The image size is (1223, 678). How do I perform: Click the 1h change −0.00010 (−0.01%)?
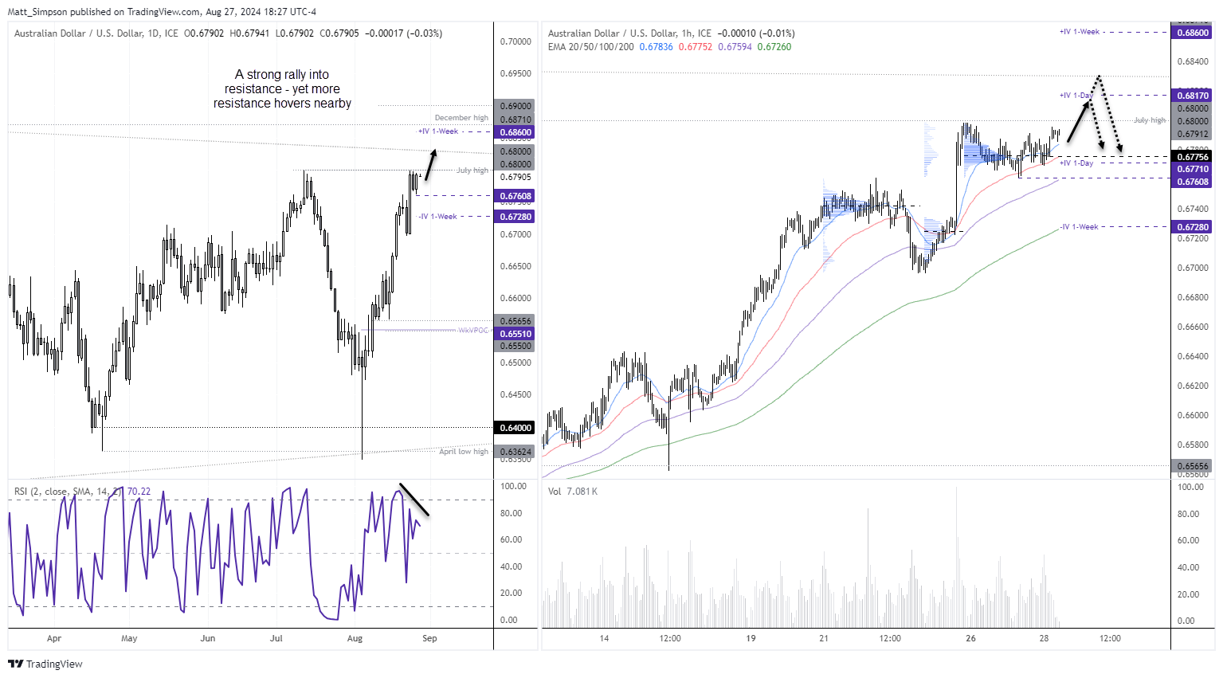pyautogui.click(x=756, y=33)
